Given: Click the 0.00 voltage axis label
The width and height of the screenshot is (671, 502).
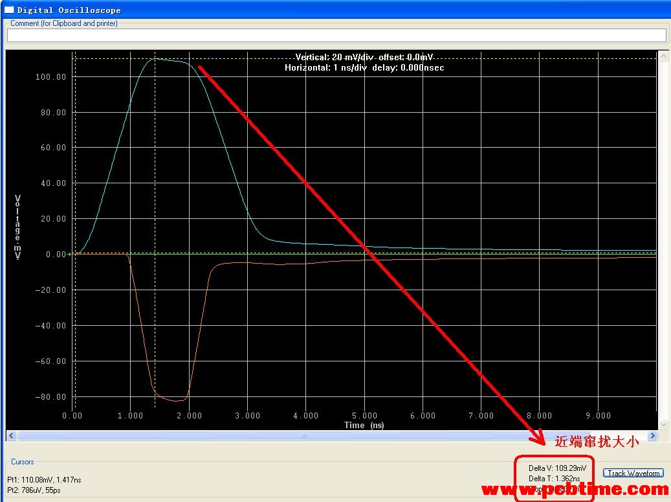Looking at the screenshot, I should tap(56, 255).
